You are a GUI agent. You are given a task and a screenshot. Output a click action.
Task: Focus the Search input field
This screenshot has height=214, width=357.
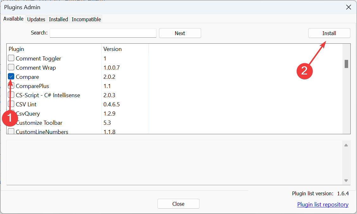[103, 33]
